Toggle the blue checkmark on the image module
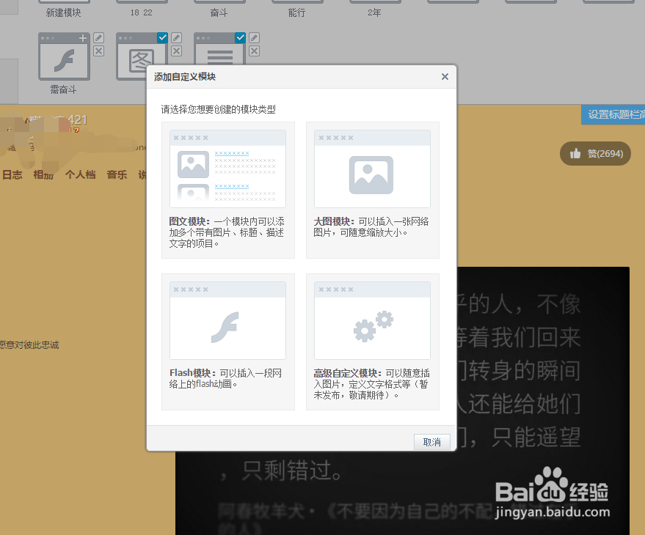645x535 pixels. click(162, 37)
